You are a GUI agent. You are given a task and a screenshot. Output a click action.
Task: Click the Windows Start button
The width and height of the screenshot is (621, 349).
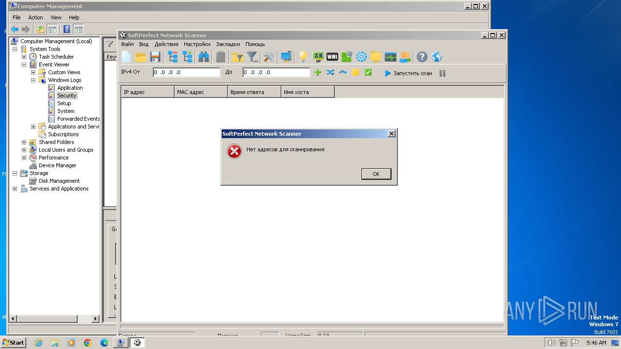click(x=14, y=343)
